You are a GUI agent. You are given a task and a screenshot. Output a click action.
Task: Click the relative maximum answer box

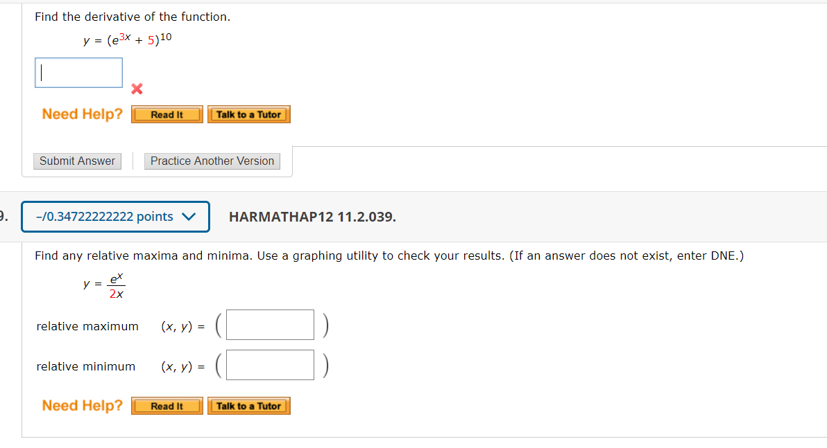(269, 324)
